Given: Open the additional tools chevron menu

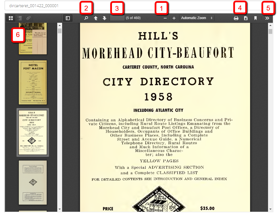Looking at the screenshot, I should [267, 18].
